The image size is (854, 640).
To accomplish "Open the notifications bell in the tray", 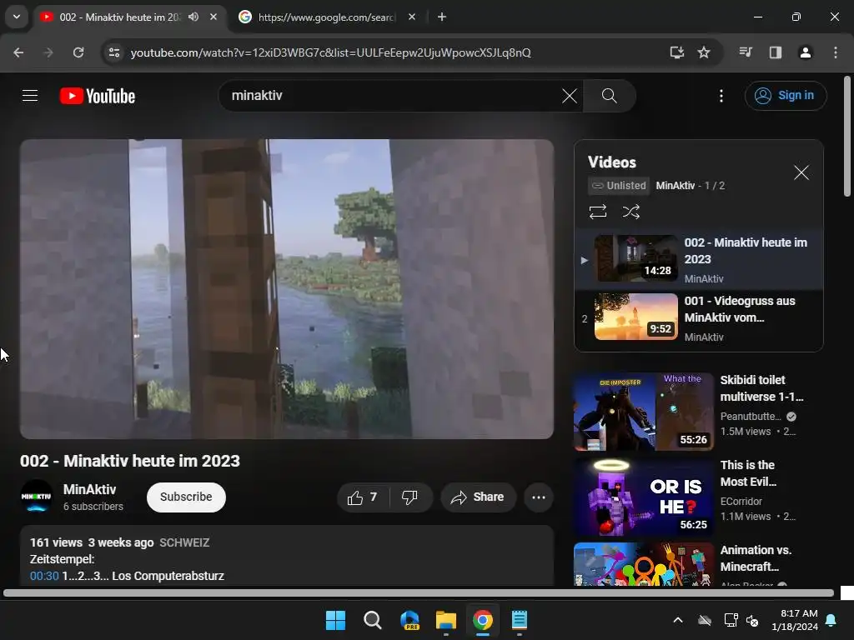I will (831, 620).
